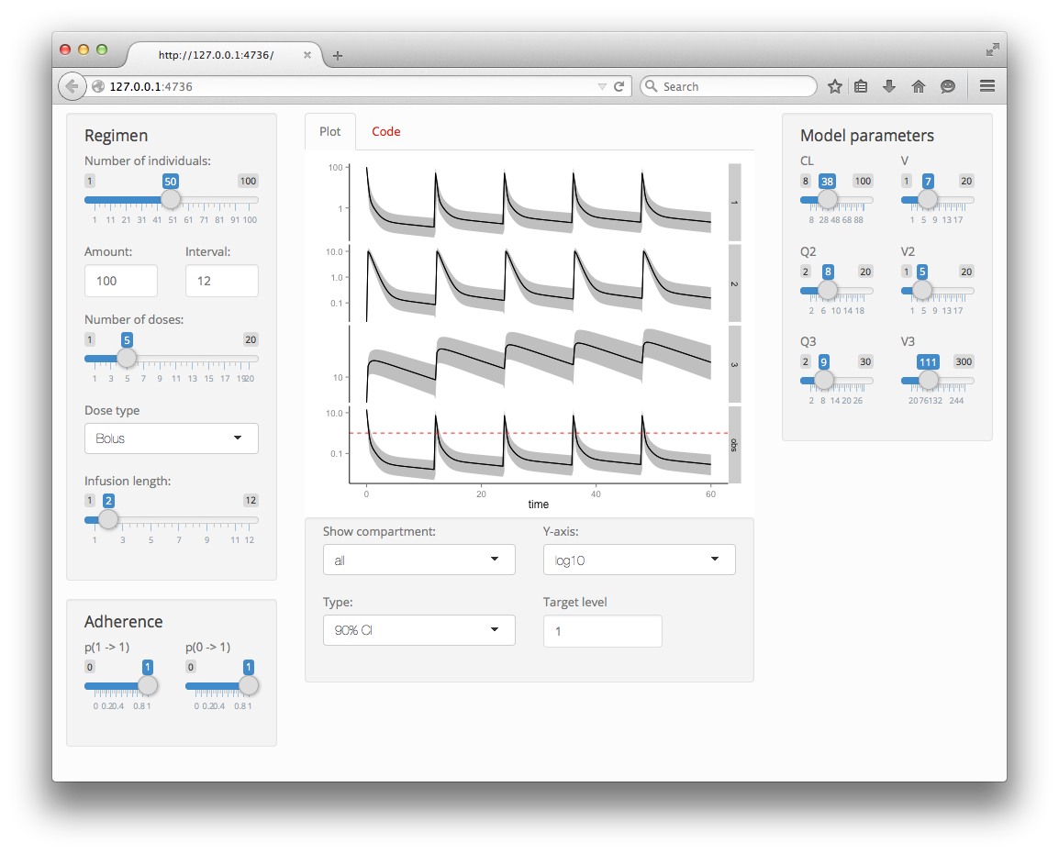Click the CL parameter slider handle

828,199
